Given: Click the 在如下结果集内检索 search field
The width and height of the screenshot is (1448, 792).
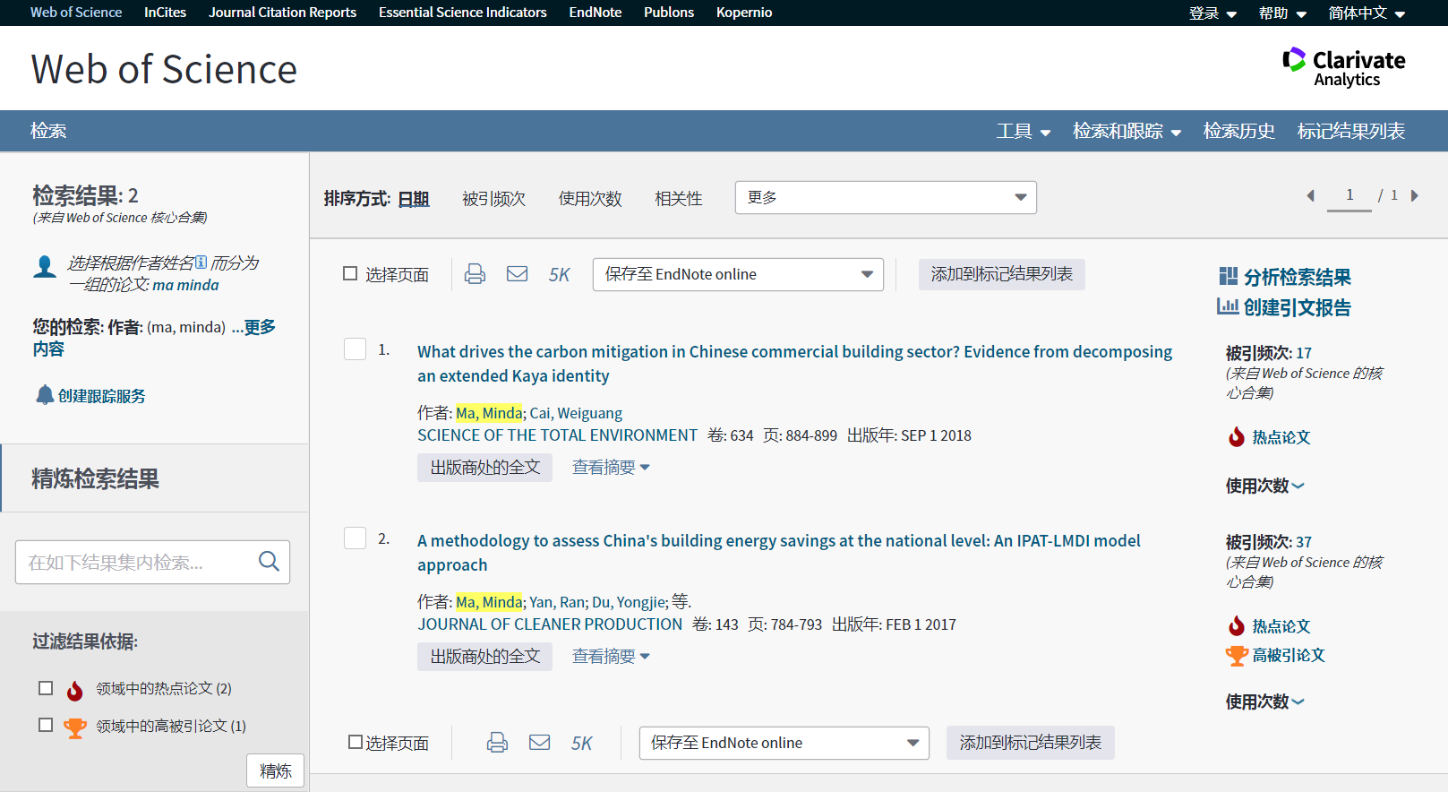Looking at the screenshot, I should point(152,562).
